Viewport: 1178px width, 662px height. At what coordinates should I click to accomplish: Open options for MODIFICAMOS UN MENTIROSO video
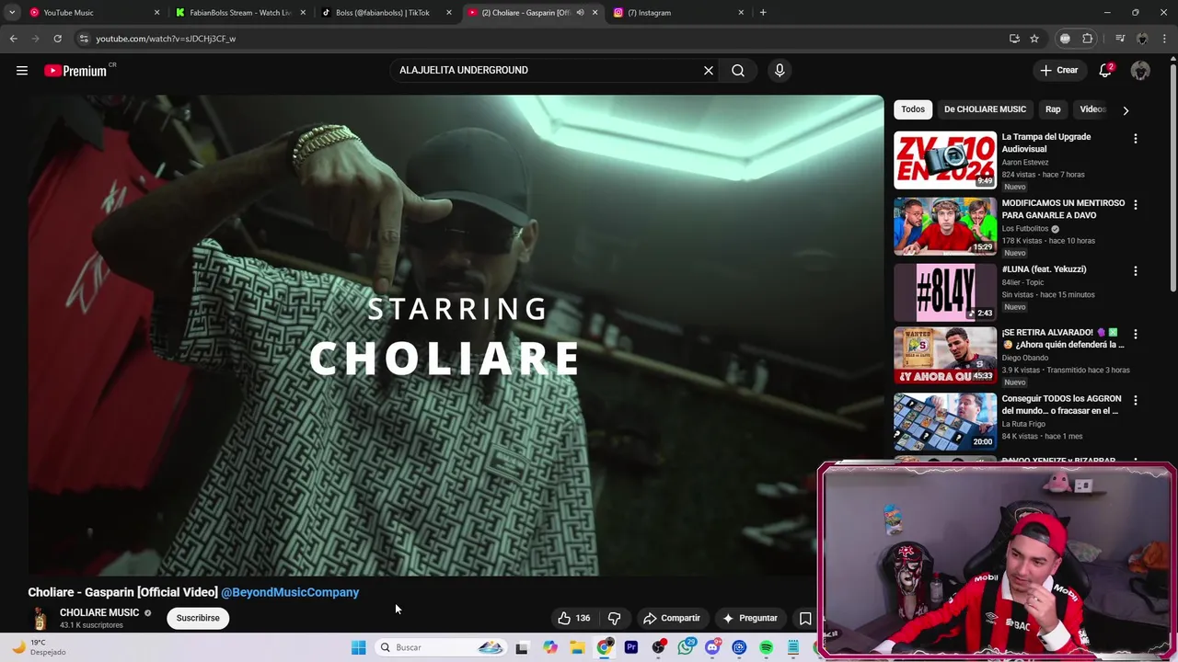[x=1135, y=205]
